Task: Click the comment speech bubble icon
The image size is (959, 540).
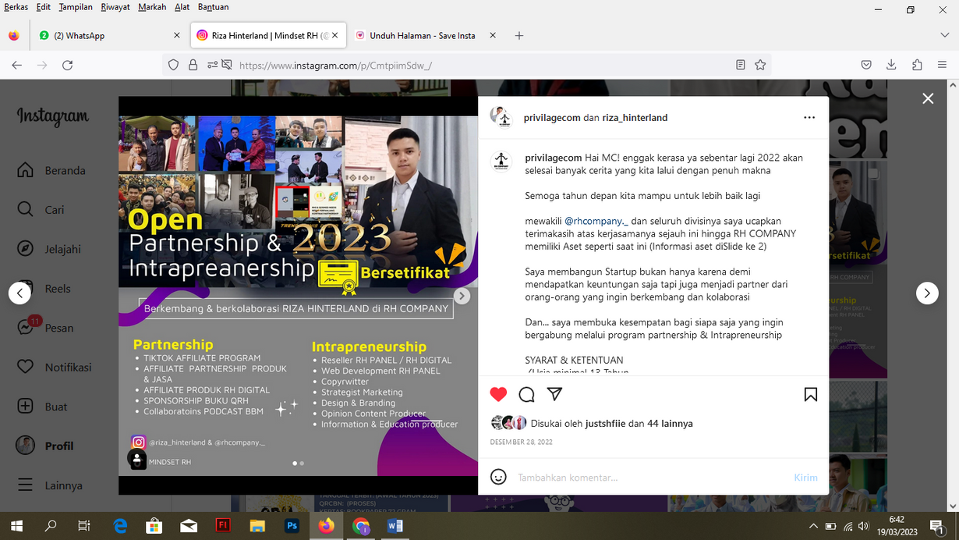Action: (x=526, y=394)
